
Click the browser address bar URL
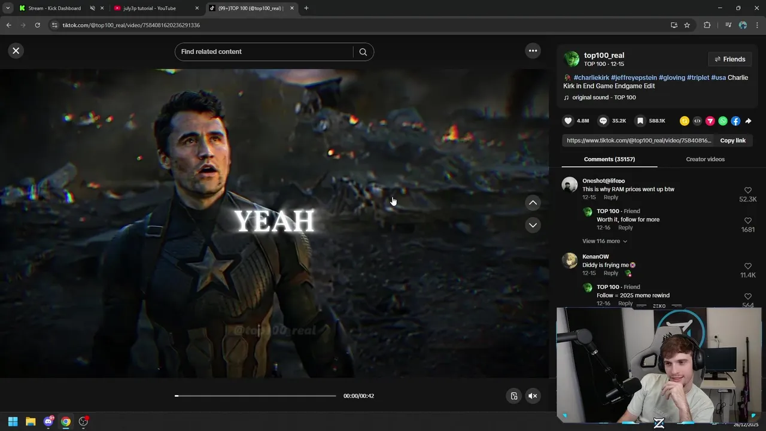(131, 25)
